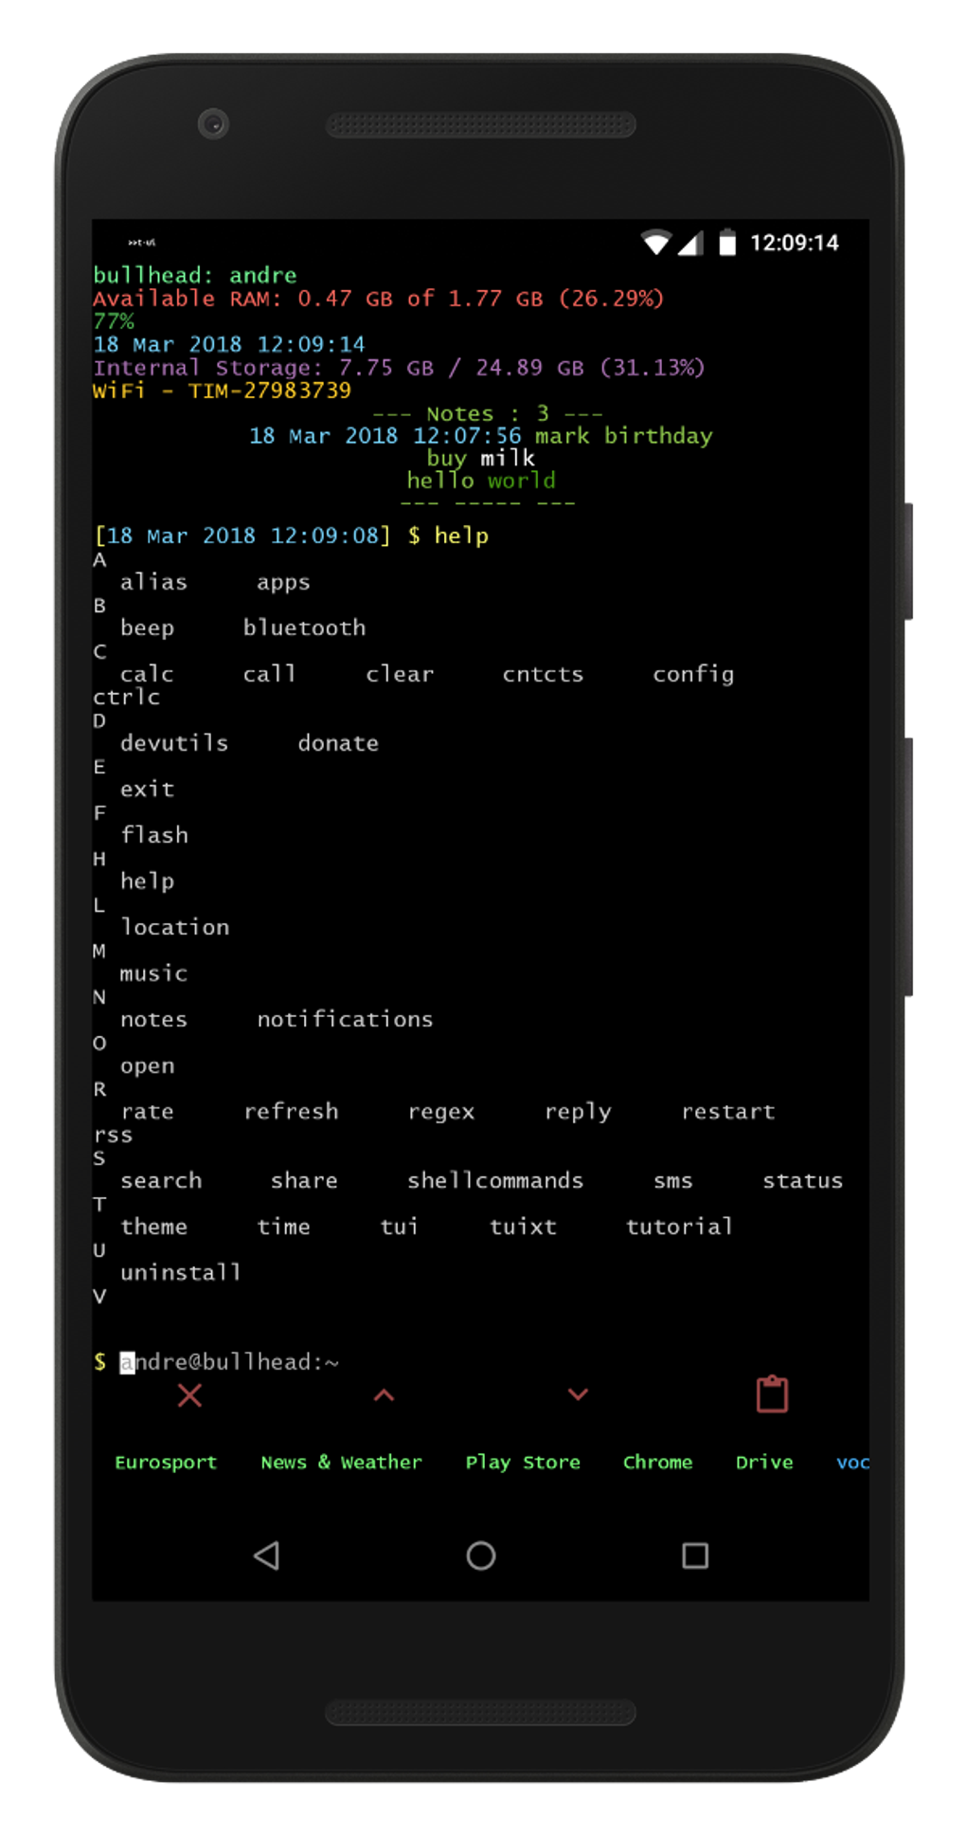Open the Play Store suggestion
This screenshot has width=966, height=1837.
523,1462
